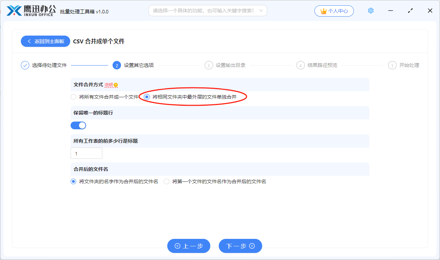Go to step 3 设置输出目录

tap(209, 65)
